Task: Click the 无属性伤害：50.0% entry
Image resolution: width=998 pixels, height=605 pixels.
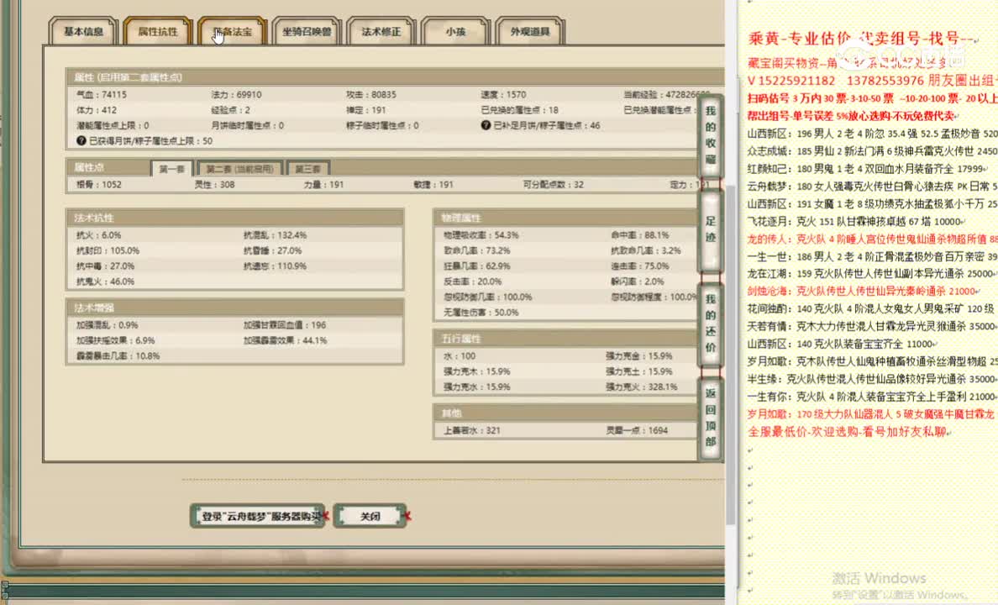Action: point(481,313)
